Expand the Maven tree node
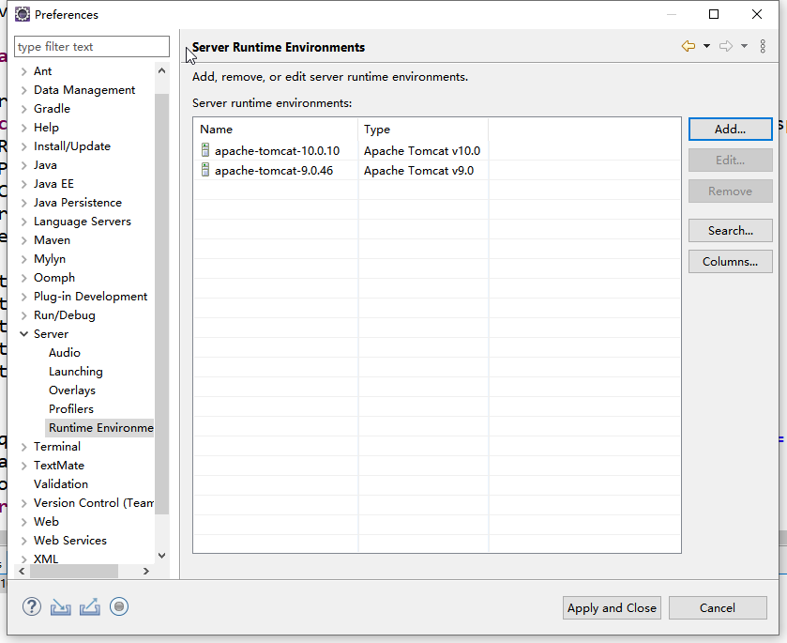This screenshot has height=643, width=787. 23,239
